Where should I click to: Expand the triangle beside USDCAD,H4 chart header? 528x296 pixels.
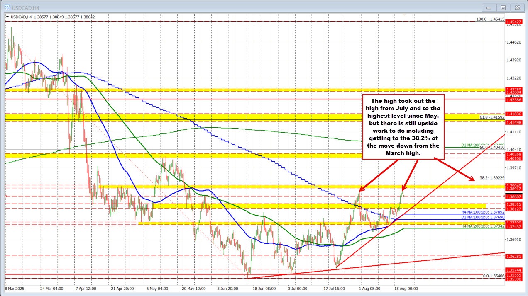[7, 17]
